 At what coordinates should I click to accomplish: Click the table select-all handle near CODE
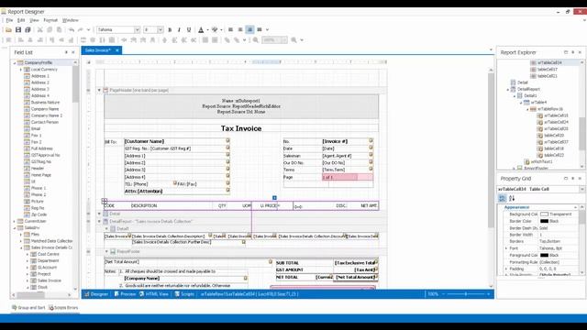click(x=105, y=201)
